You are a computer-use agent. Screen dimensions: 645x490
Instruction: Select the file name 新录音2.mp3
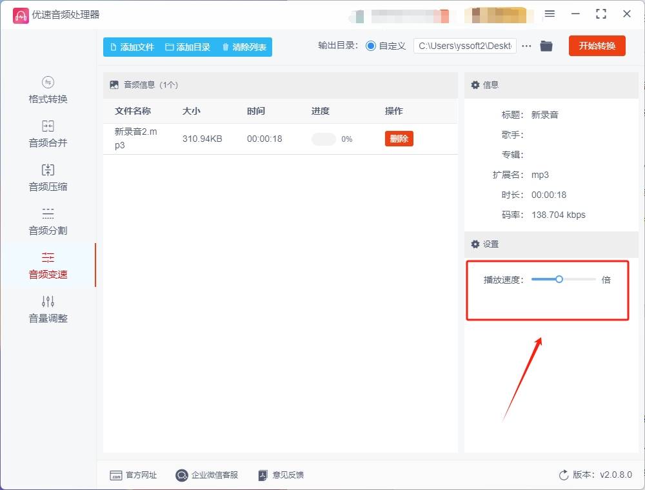point(135,139)
